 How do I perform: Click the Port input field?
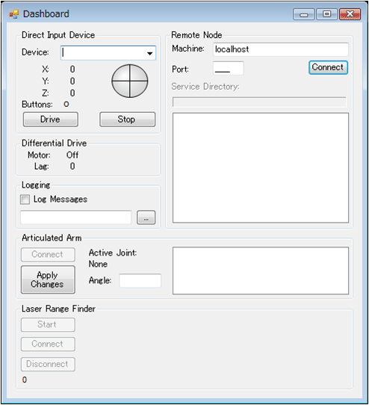(x=229, y=69)
